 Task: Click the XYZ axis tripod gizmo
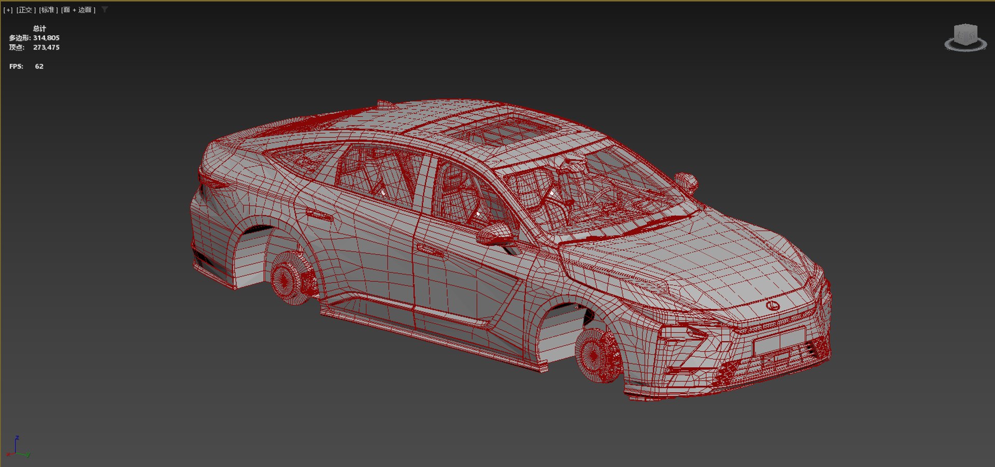click(x=19, y=447)
